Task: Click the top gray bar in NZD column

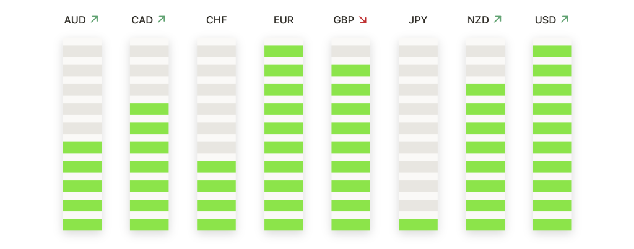Action: pos(485,51)
